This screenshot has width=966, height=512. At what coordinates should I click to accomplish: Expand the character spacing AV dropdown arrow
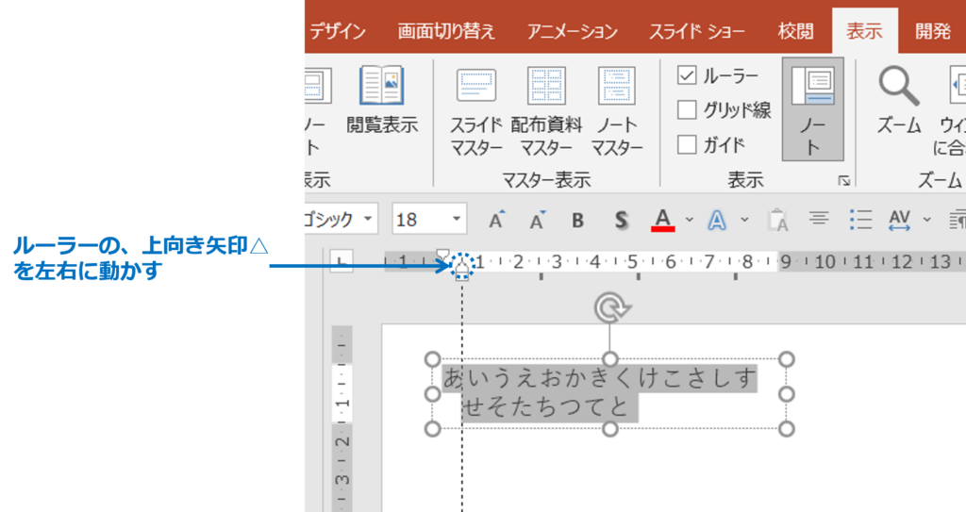(926, 221)
